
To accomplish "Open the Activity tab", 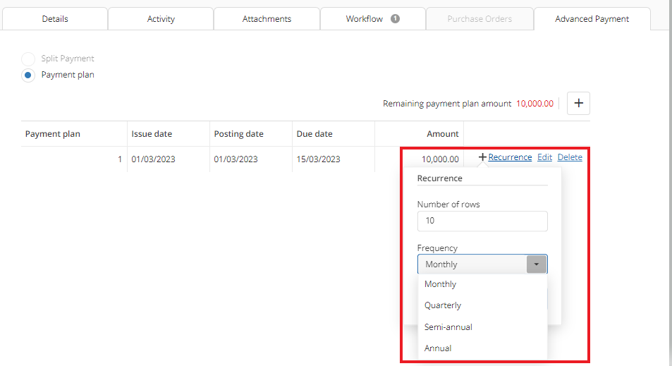I will point(161,19).
